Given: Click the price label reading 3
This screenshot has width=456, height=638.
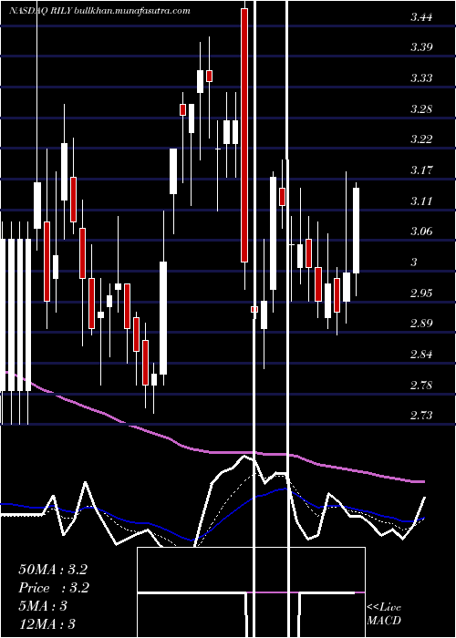Looking at the screenshot, I should click(414, 262).
